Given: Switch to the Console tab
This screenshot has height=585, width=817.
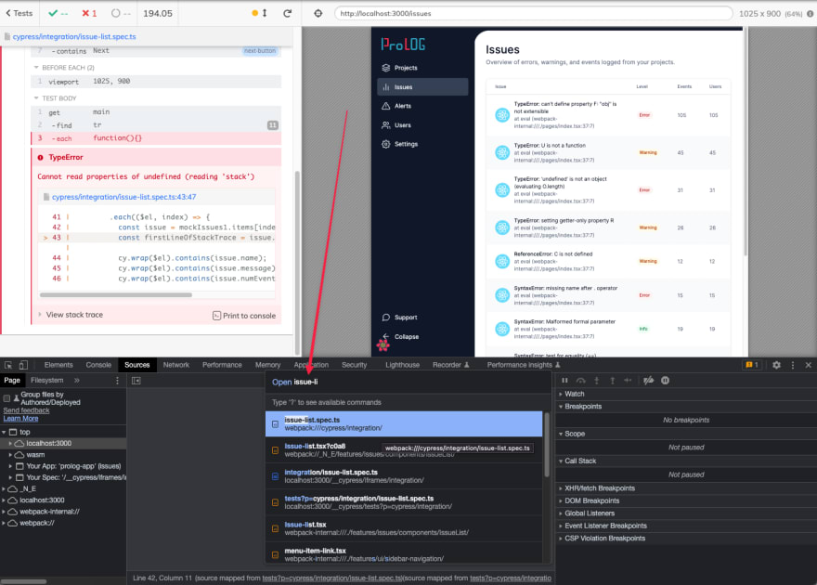Looking at the screenshot, I should [x=98, y=365].
